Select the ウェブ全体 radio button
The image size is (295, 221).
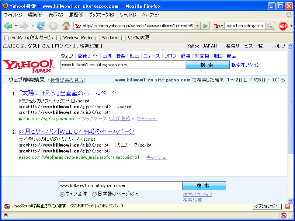point(62,194)
